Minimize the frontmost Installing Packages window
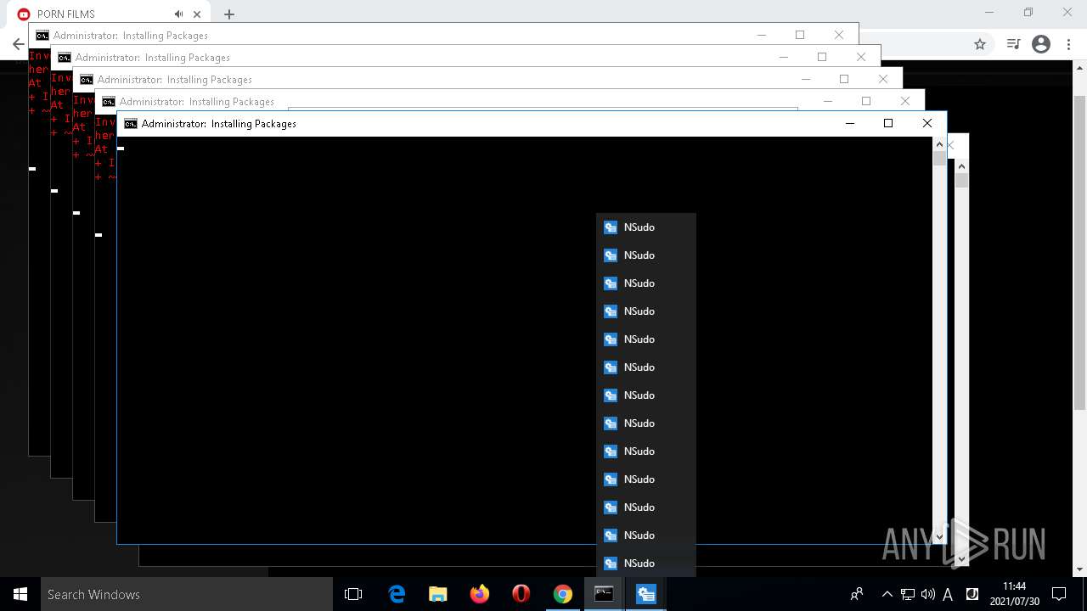Image resolution: width=1087 pixels, height=611 pixels. (x=849, y=124)
